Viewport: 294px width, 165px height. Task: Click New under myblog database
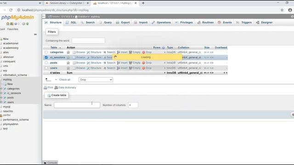pos(10,84)
